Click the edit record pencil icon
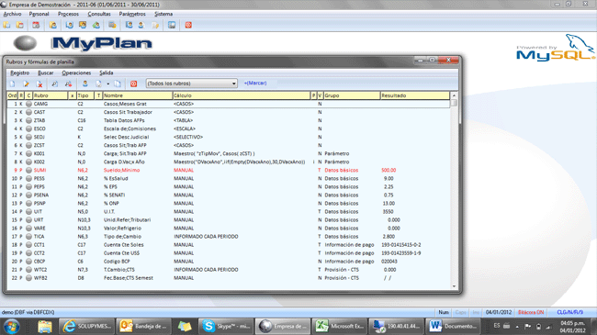 pos(26,84)
